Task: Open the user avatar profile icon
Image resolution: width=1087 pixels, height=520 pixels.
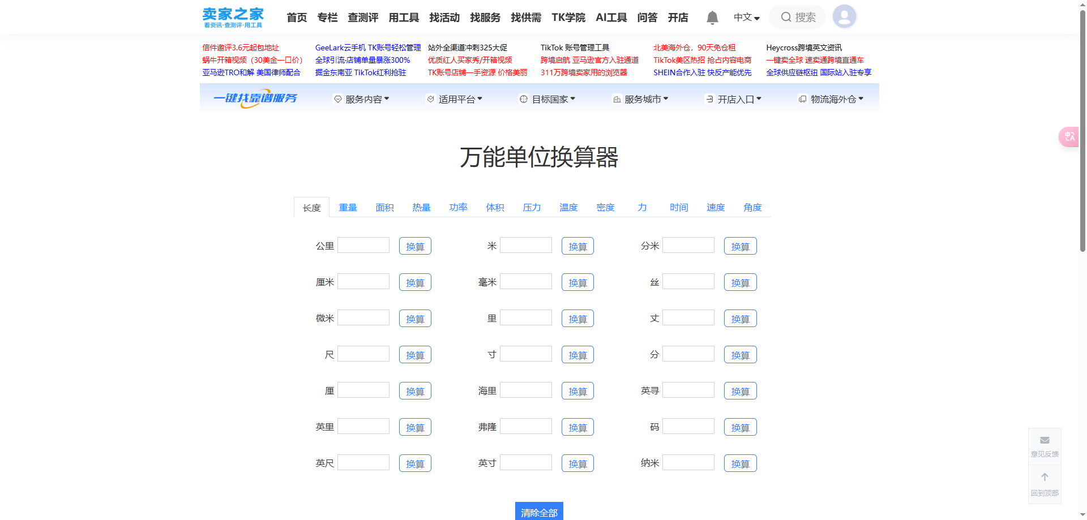Action: [x=844, y=16]
